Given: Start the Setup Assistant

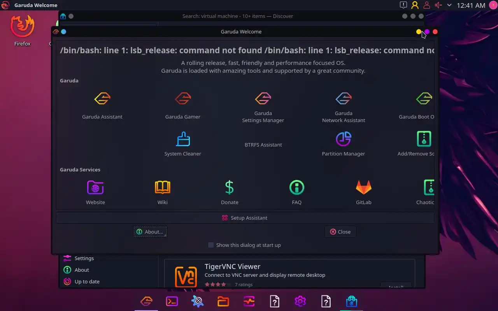Looking at the screenshot, I should point(245,218).
